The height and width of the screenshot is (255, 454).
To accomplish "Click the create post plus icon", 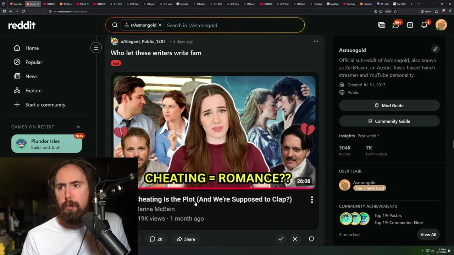I will pyautogui.click(x=410, y=25).
